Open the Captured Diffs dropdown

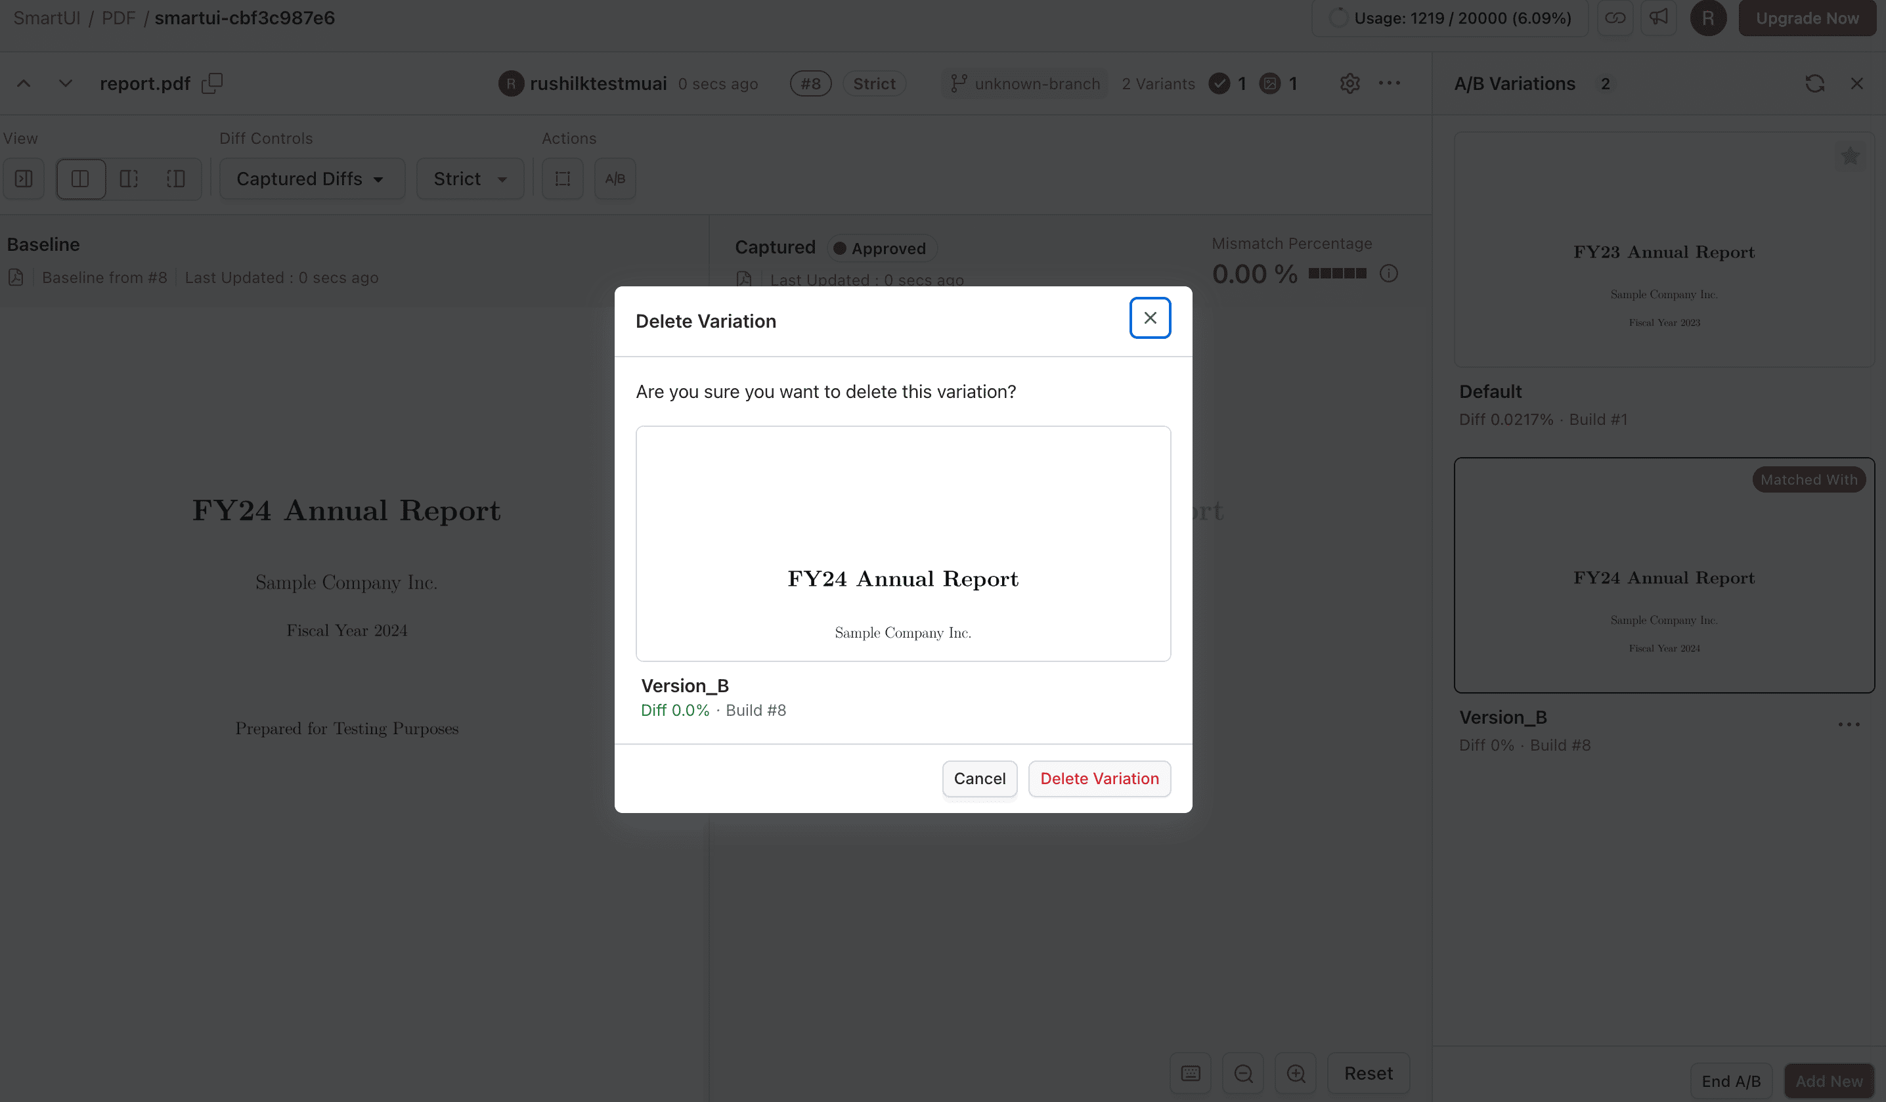coord(312,178)
